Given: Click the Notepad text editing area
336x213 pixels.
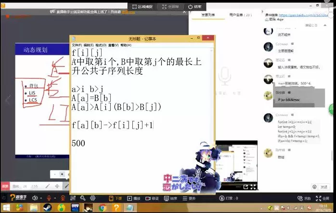Looking at the screenshot, I should 141,120.
